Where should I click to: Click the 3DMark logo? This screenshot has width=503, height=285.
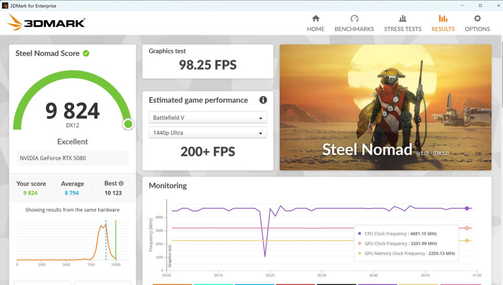[x=46, y=23]
